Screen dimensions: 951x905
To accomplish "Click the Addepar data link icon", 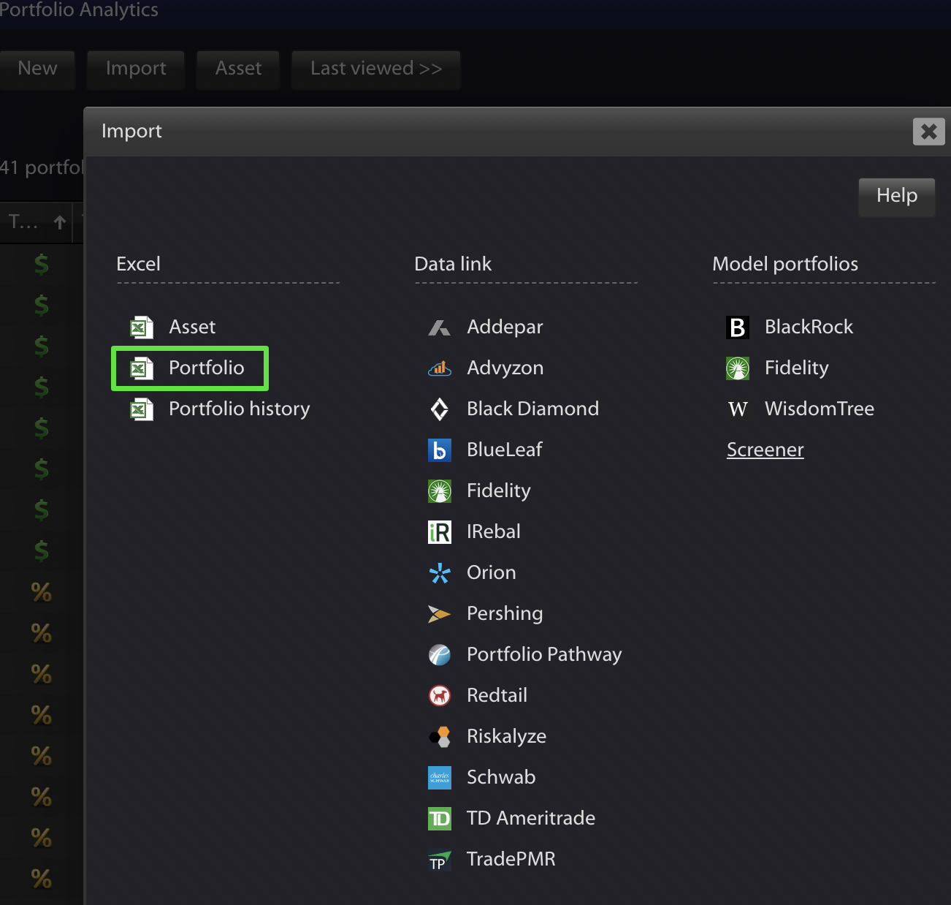I will pos(439,327).
